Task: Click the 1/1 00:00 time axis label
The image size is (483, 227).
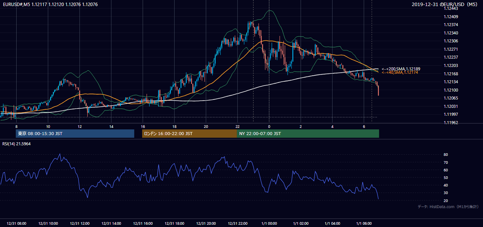Action: (269, 224)
